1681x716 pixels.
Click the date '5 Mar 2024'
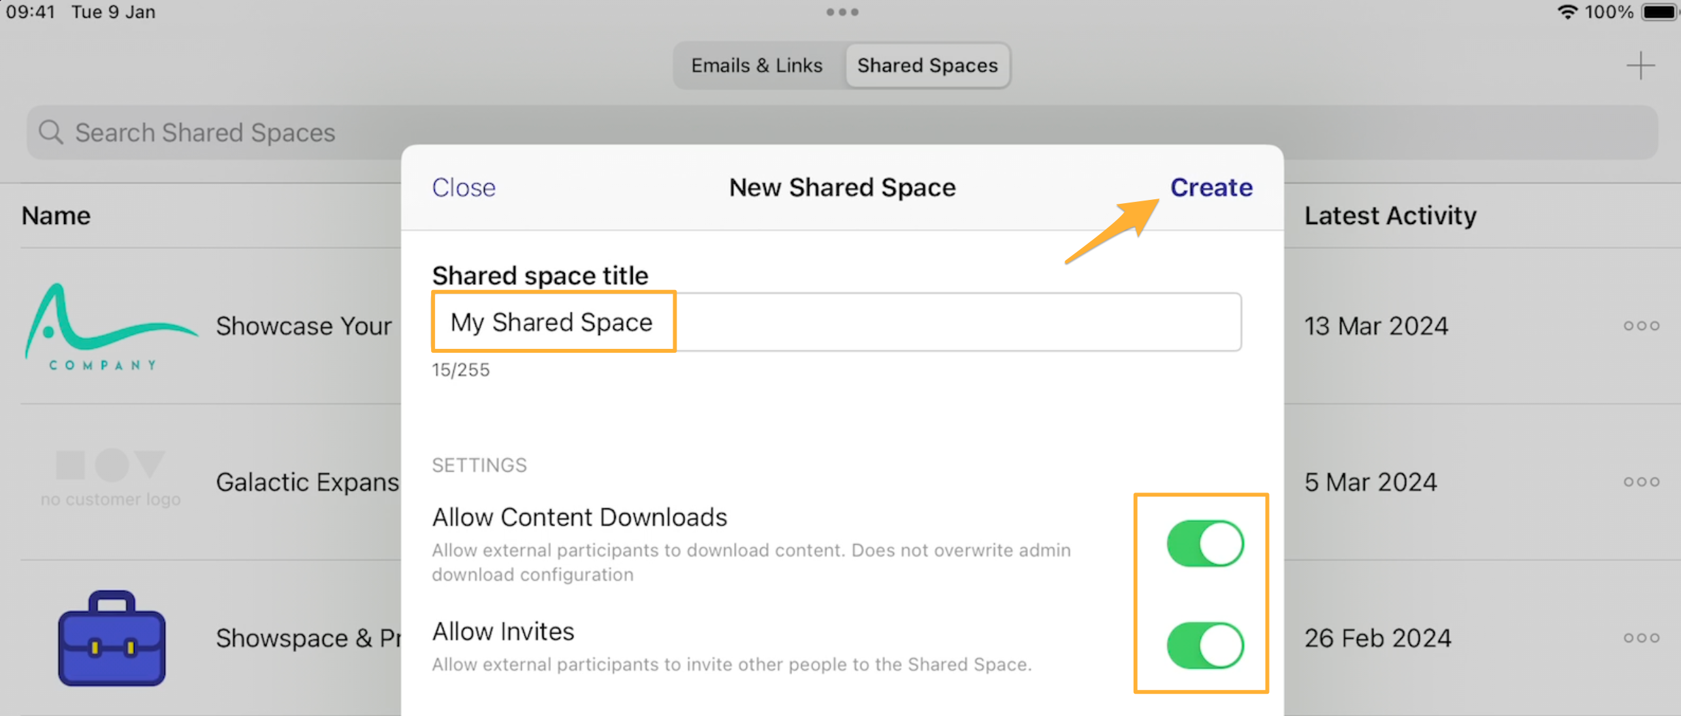(x=1371, y=482)
